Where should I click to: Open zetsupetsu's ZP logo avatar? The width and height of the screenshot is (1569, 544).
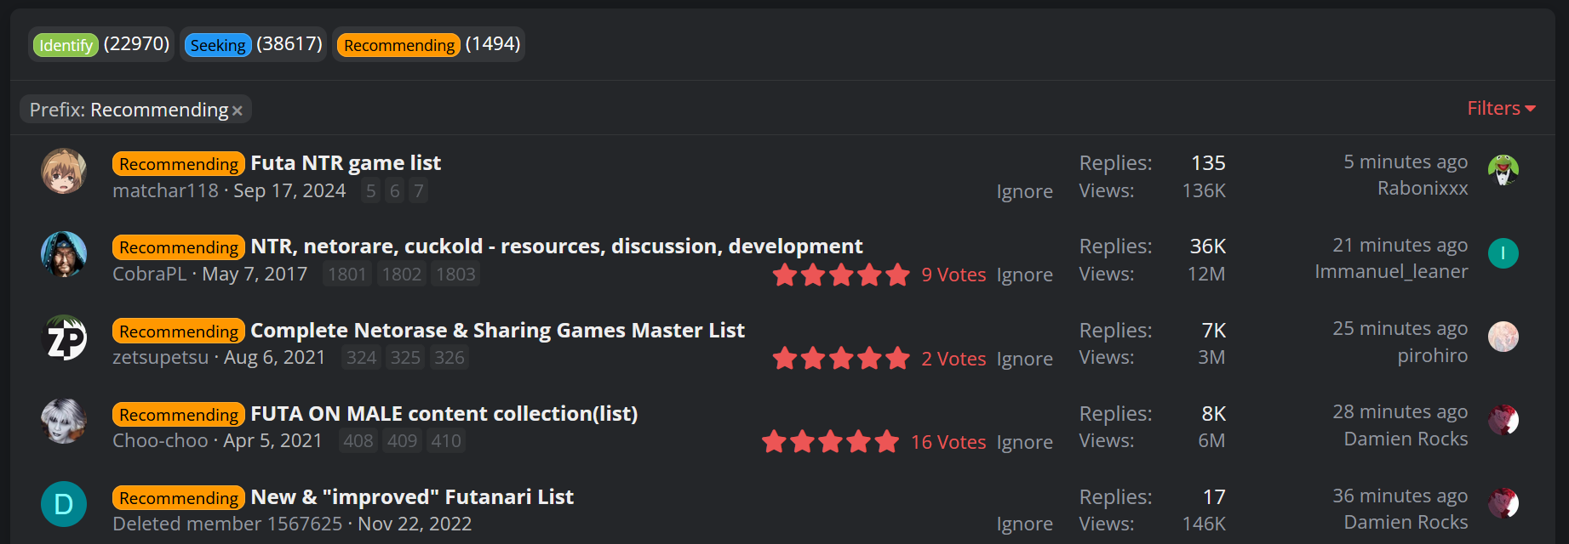tap(64, 337)
